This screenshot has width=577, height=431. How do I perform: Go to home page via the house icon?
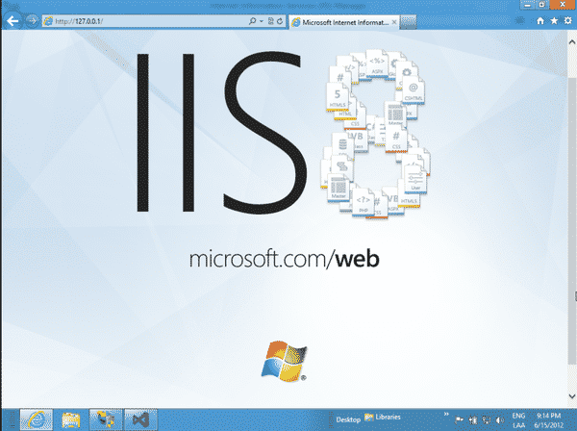(x=540, y=21)
